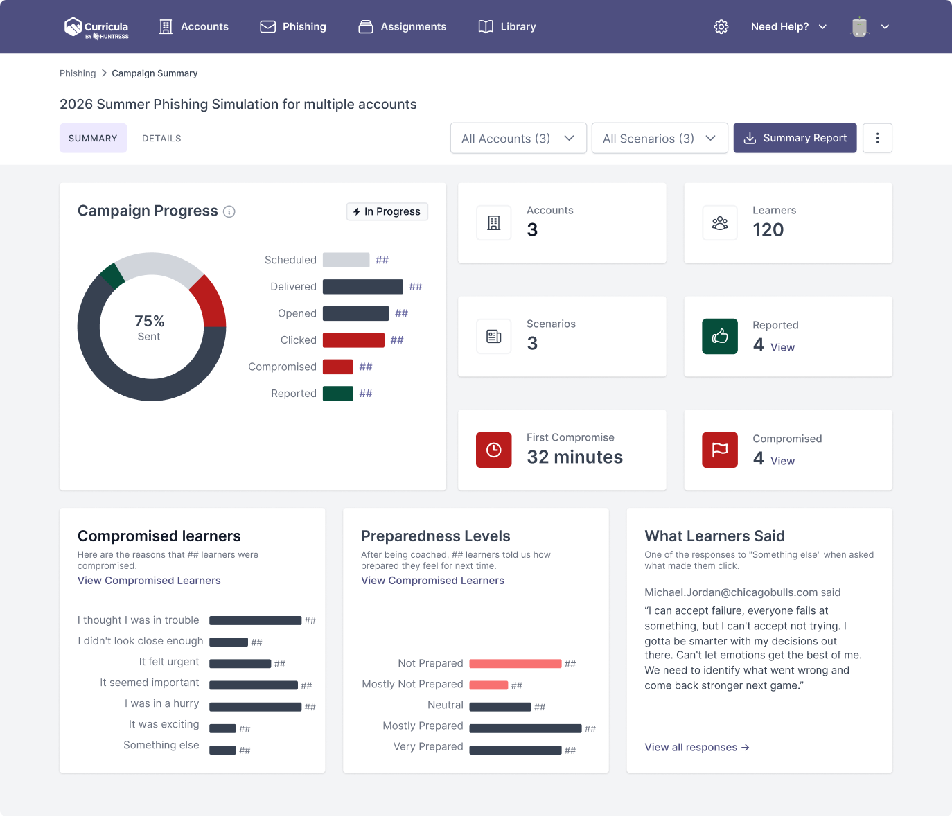
Task: Click the Learners group icon
Action: click(720, 223)
